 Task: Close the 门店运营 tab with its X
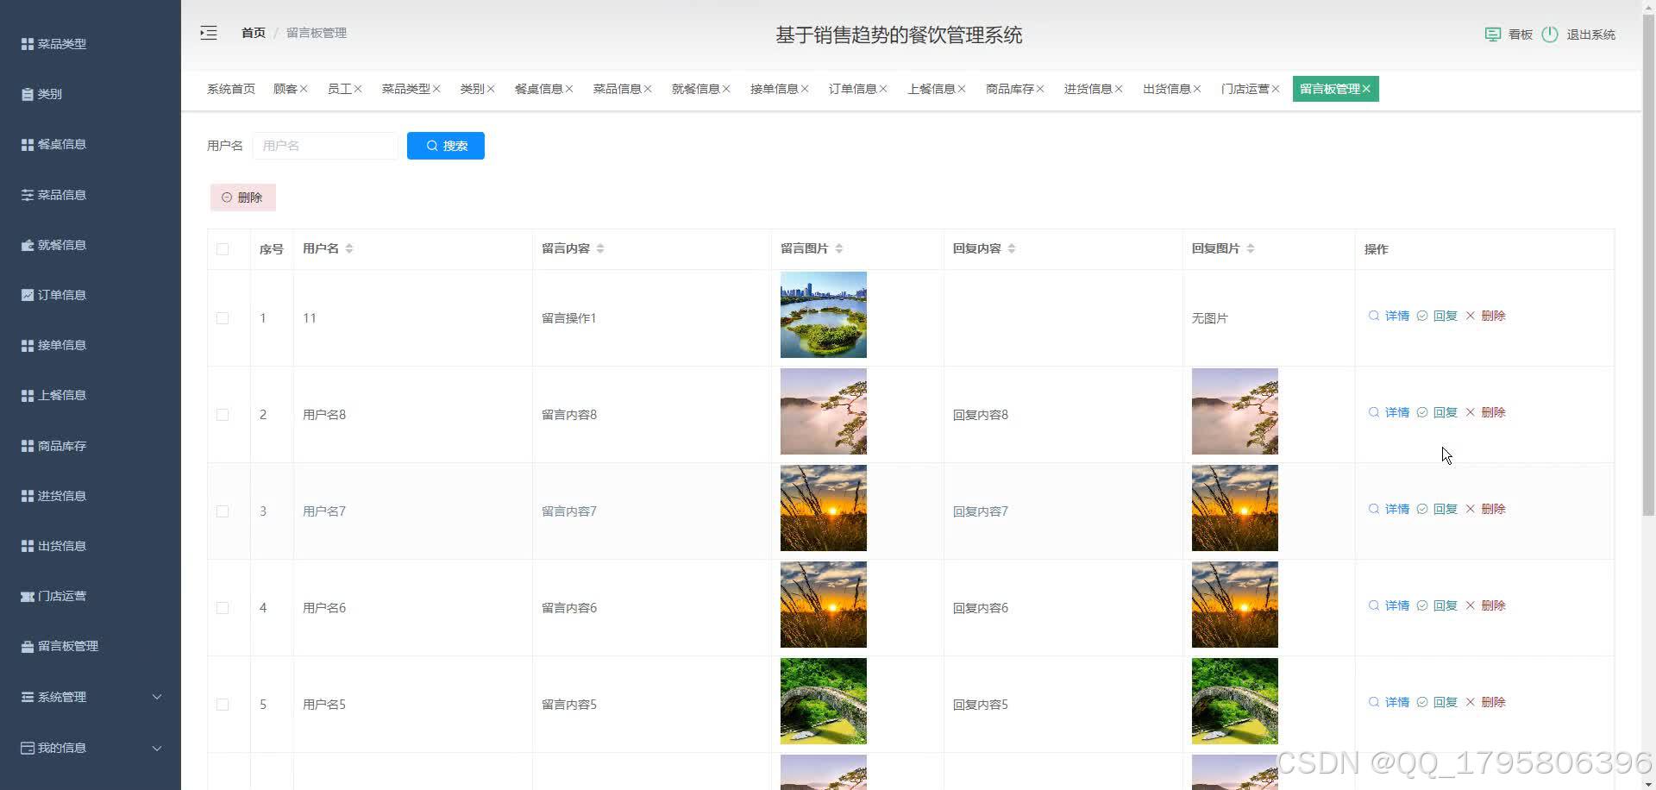click(1276, 89)
